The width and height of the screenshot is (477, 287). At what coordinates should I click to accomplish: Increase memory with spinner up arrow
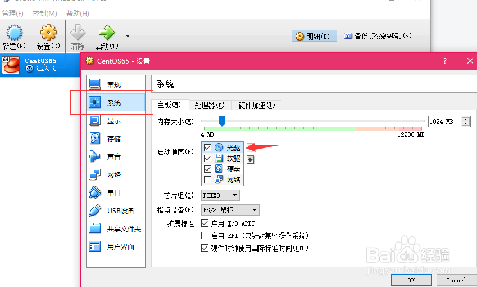(x=466, y=119)
